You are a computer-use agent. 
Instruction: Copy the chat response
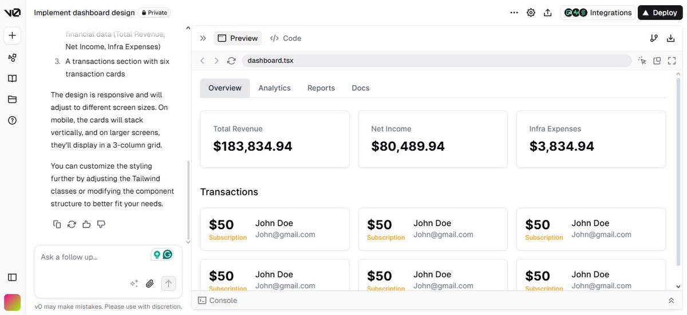57,224
